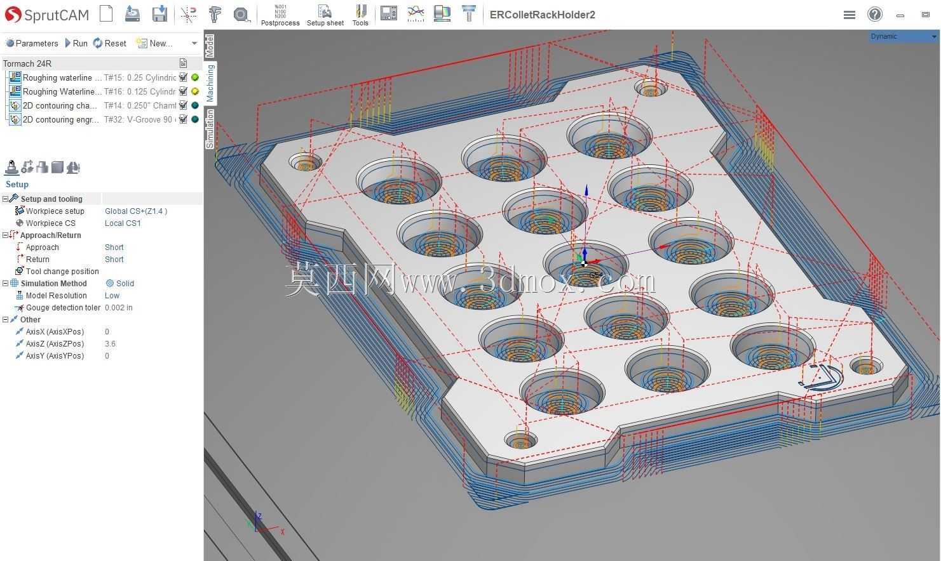The width and height of the screenshot is (941, 561).
Task: Edit Gouge detection tolerance 0.002 in
Action: click(119, 307)
